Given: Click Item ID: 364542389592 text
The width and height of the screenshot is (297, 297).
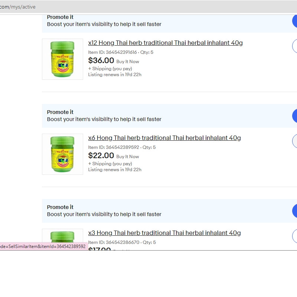Looking at the screenshot, I should 114,147.
